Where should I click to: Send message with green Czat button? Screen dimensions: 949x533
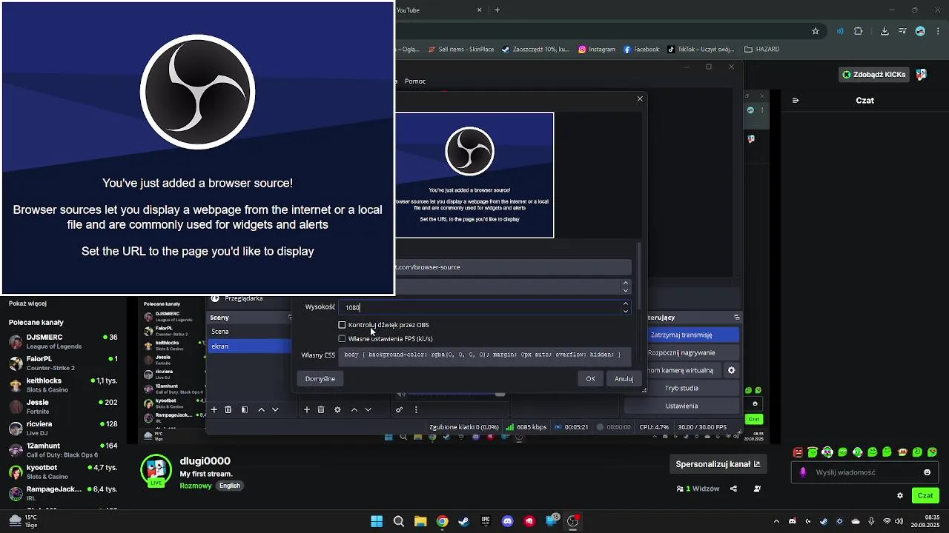[x=925, y=496]
